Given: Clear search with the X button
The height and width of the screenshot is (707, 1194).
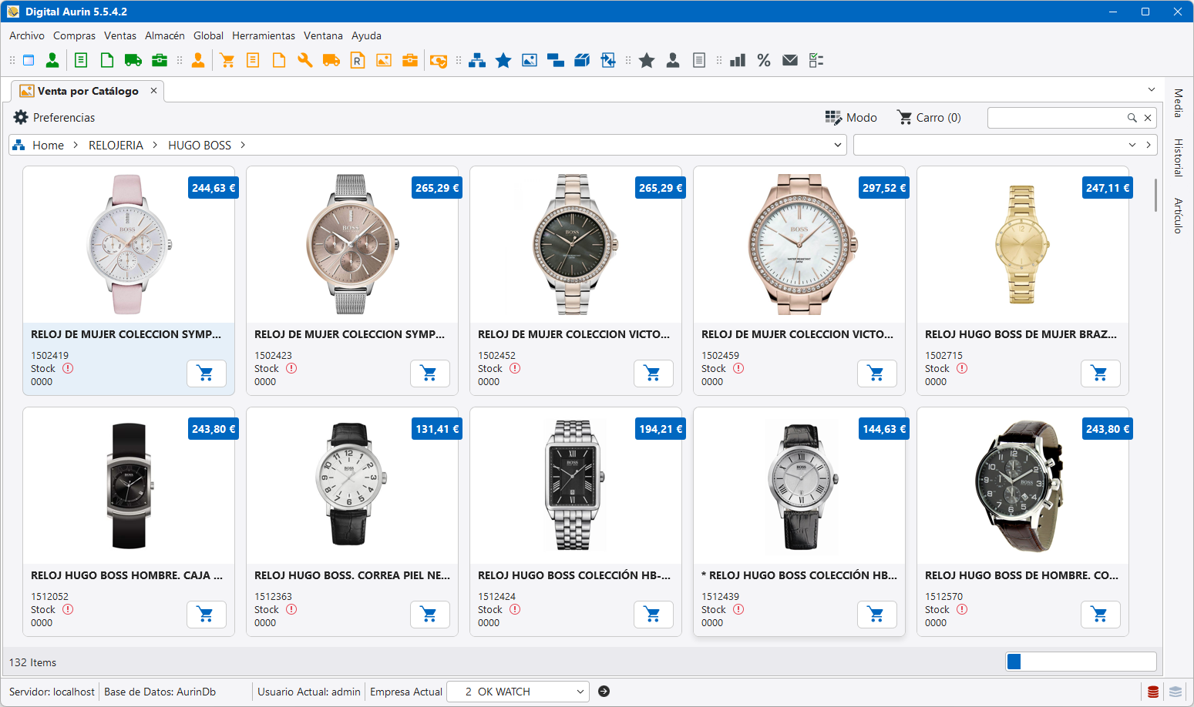Looking at the screenshot, I should (1148, 118).
